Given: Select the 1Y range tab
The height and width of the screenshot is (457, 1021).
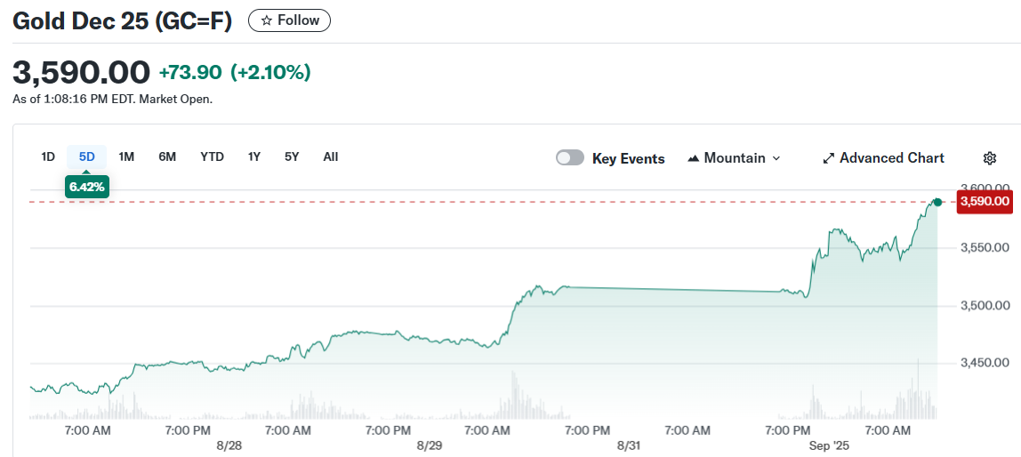Looking at the screenshot, I should pos(254,156).
